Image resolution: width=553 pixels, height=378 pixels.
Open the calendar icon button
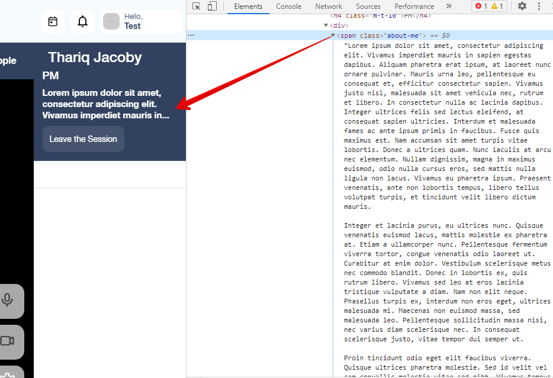[53, 22]
